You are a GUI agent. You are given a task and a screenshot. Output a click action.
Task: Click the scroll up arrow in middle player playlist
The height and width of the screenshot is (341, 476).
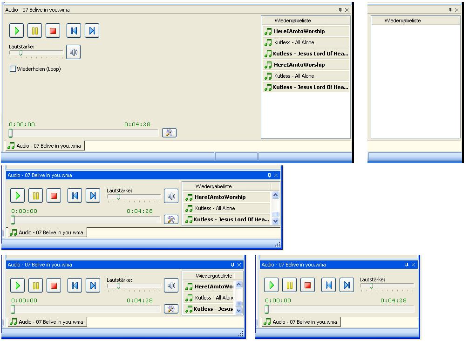point(275,195)
